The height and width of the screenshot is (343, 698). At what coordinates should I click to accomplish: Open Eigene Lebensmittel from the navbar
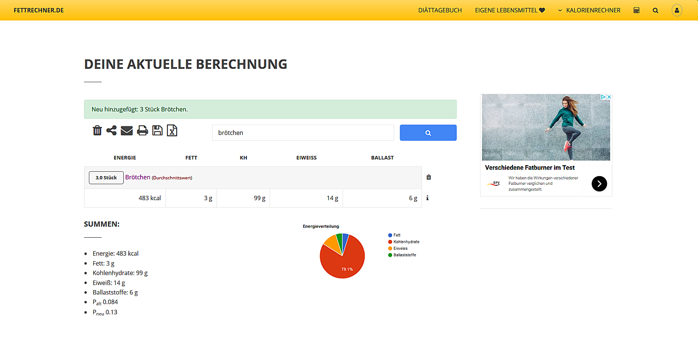pos(506,10)
